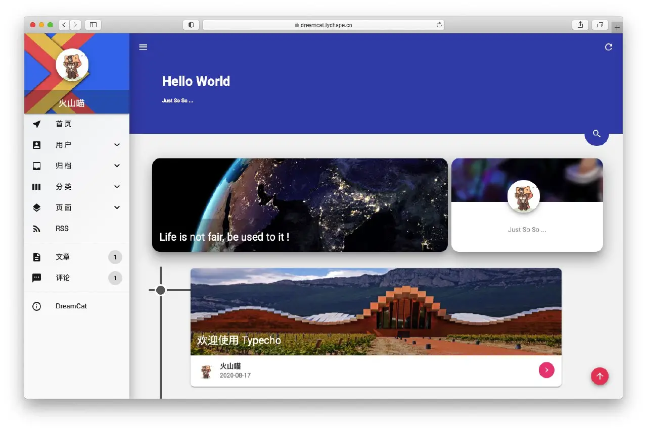The image size is (647, 431).
Task: Expand the 页面 dropdown chevron
Action: tap(117, 207)
